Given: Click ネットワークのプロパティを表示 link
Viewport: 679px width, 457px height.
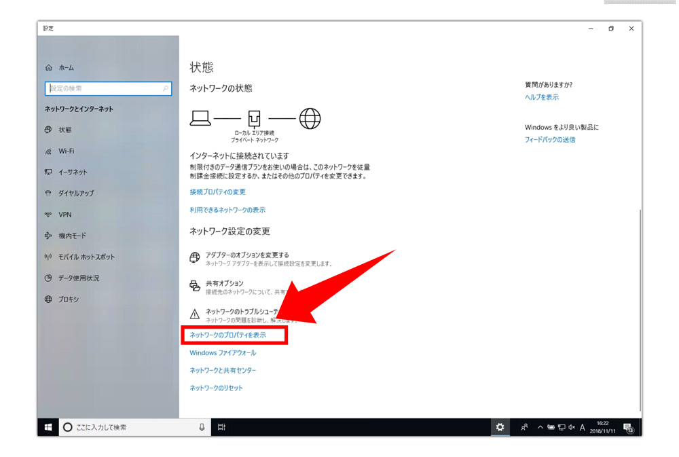Looking at the screenshot, I should pos(228,335).
